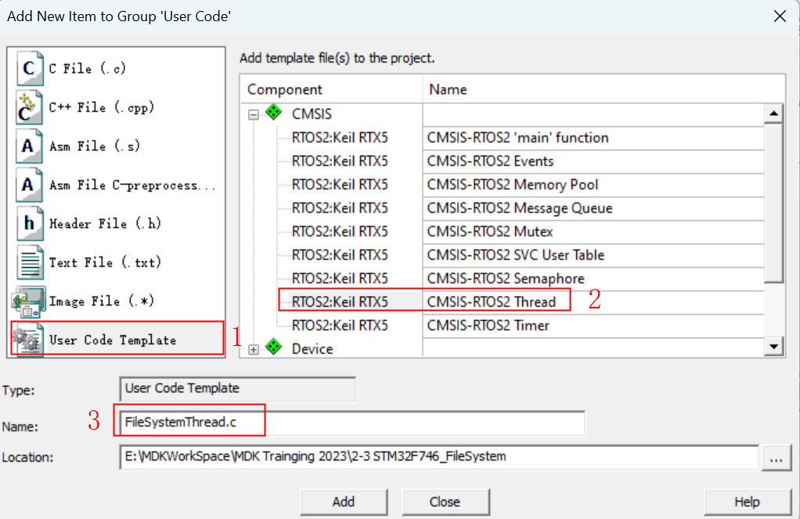Browse for location with the ... button
Screen dimensions: 800x519
click(775, 459)
